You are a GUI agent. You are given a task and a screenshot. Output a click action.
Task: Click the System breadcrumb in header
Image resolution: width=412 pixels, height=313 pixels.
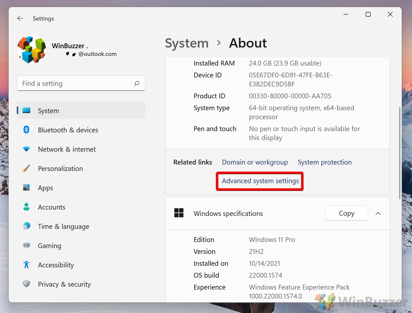(187, 43)
